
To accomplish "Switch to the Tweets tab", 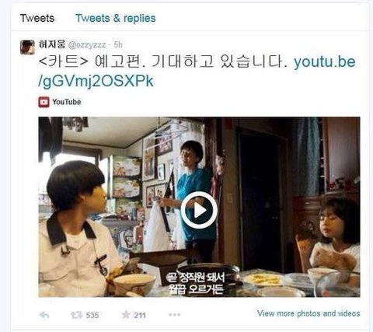I will coord(37,18).
